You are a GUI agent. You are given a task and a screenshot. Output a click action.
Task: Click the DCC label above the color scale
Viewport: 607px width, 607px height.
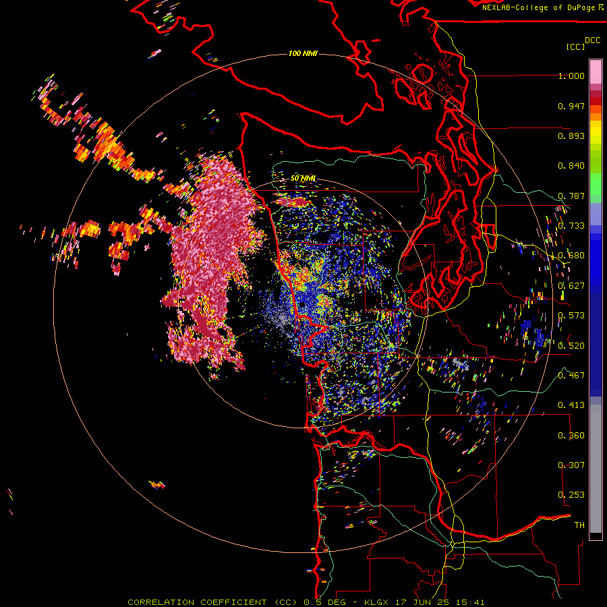[592, 40]
